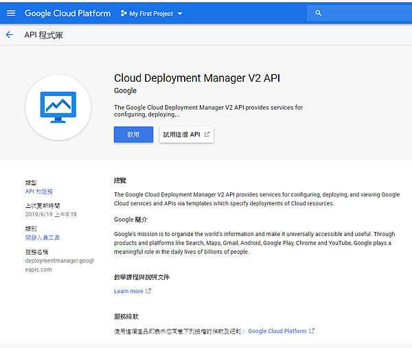Open the API 和服務 link
The image size is (412, 348).
tap(39, 192)
